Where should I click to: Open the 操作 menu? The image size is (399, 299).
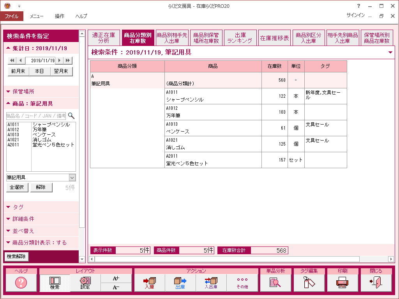[x=60, y=16]
